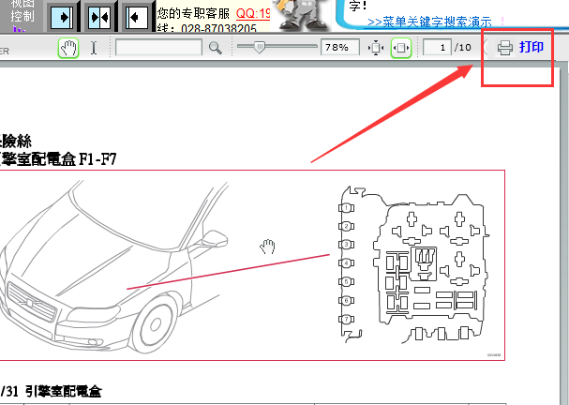Click the fit-to-height icon
The image size is (569, 405).
pyautogui.click(x=376, y=48)
